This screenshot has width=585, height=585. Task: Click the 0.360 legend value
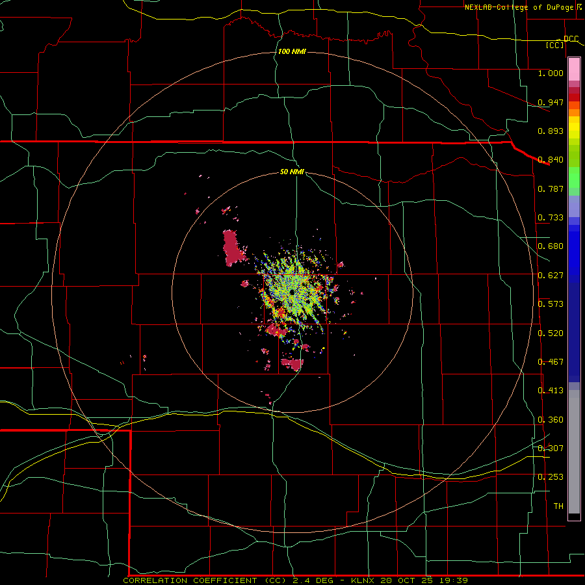pyautogui.click(x=551, y=420)
